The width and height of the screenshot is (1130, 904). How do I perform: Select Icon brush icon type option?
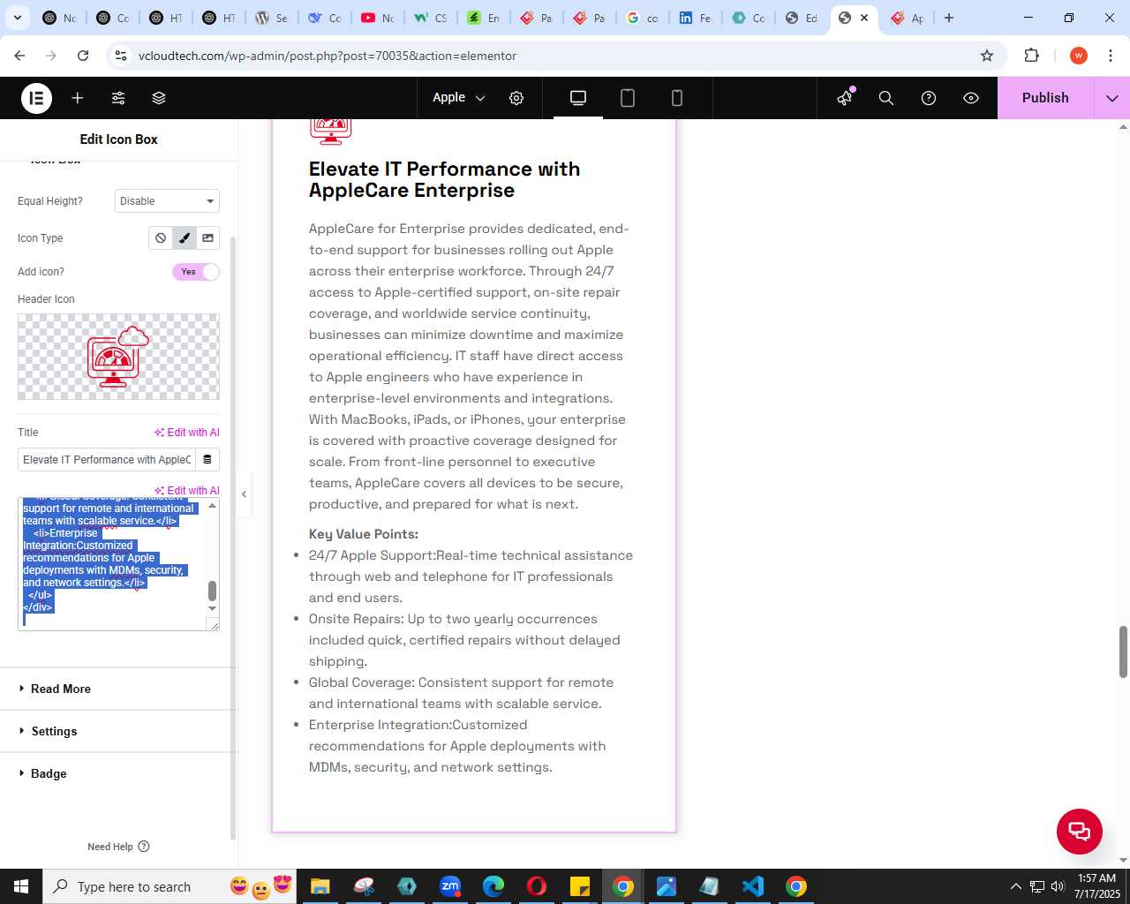(x=185, y=238)
